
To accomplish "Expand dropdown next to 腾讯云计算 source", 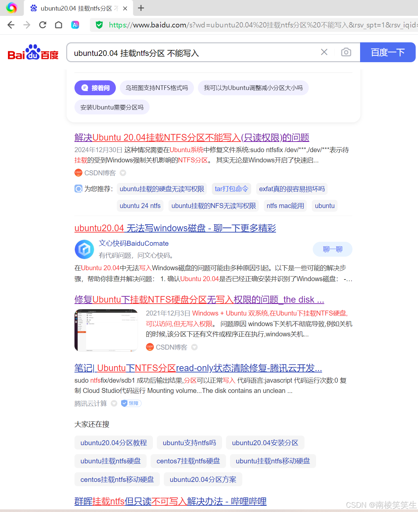I will (x=114, y=403).
